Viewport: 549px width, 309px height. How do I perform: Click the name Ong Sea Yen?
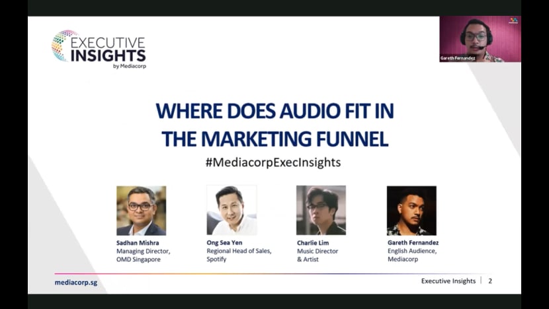pos(224,242)
